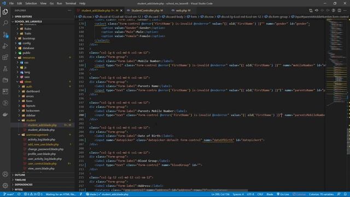Viewport: 350px width, 197px height.
Task: Click Go Live in status bar
Action: coord(283,194)
